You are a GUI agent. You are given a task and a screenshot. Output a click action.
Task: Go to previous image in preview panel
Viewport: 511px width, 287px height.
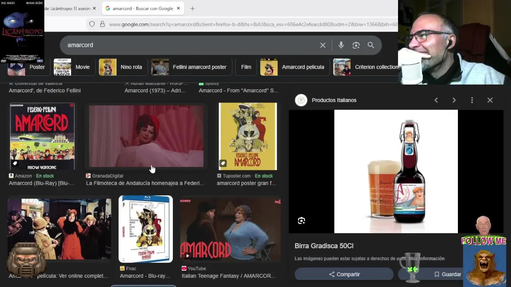(x=436, y=100)
